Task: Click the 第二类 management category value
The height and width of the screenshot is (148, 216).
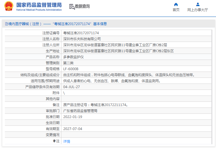Action: coord(68,63)
